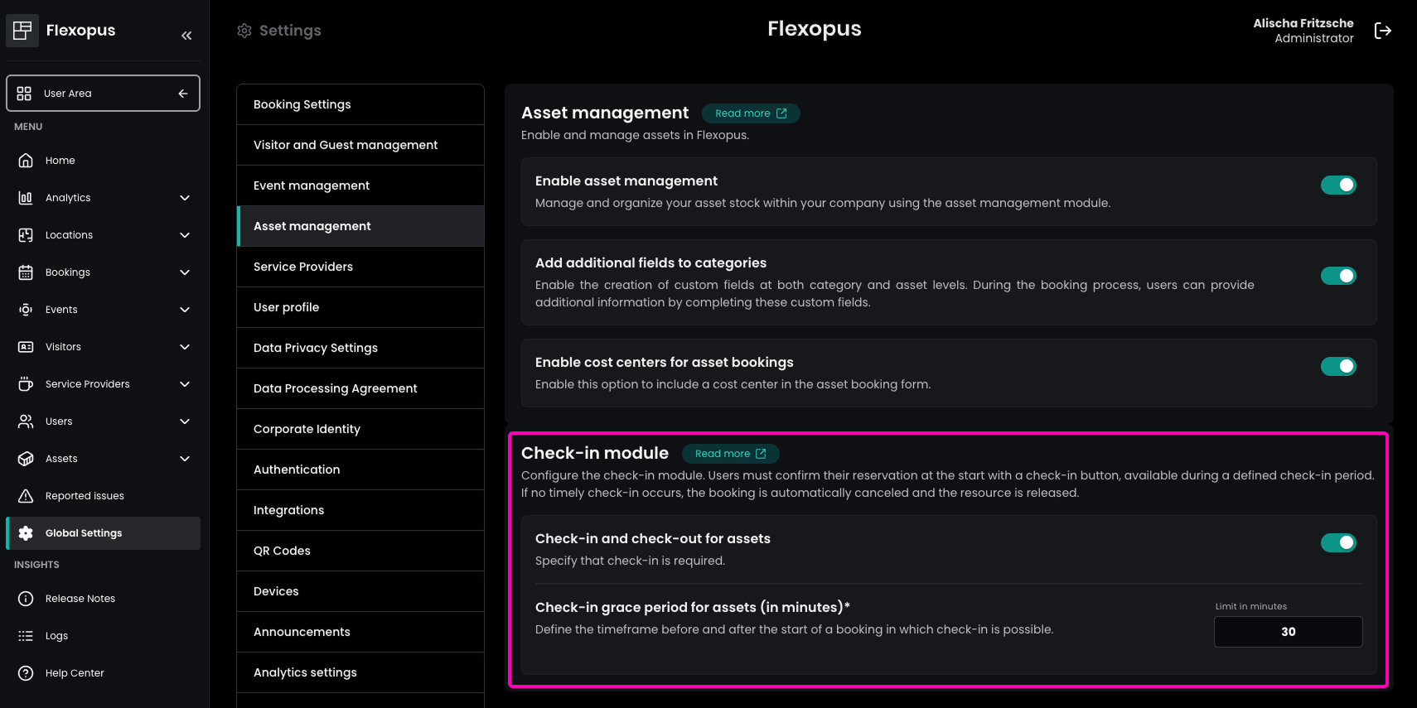
Task: Open the Booking Settings tab
Action: 360,104
